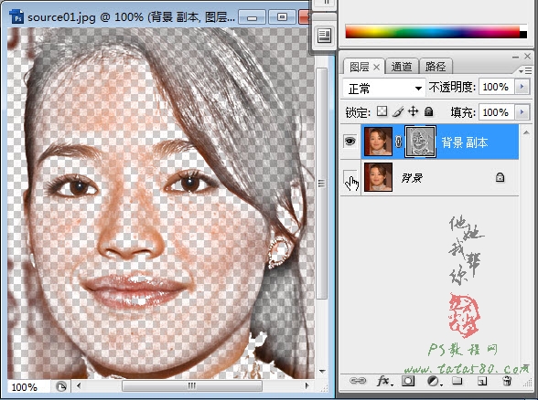538x400 pixels.
Task: Switch to the 路径 tab
Action: 436,67
